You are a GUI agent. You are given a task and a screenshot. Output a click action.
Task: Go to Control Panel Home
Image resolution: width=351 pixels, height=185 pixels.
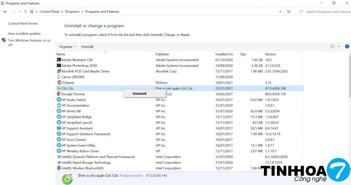[x=23, y=24]
